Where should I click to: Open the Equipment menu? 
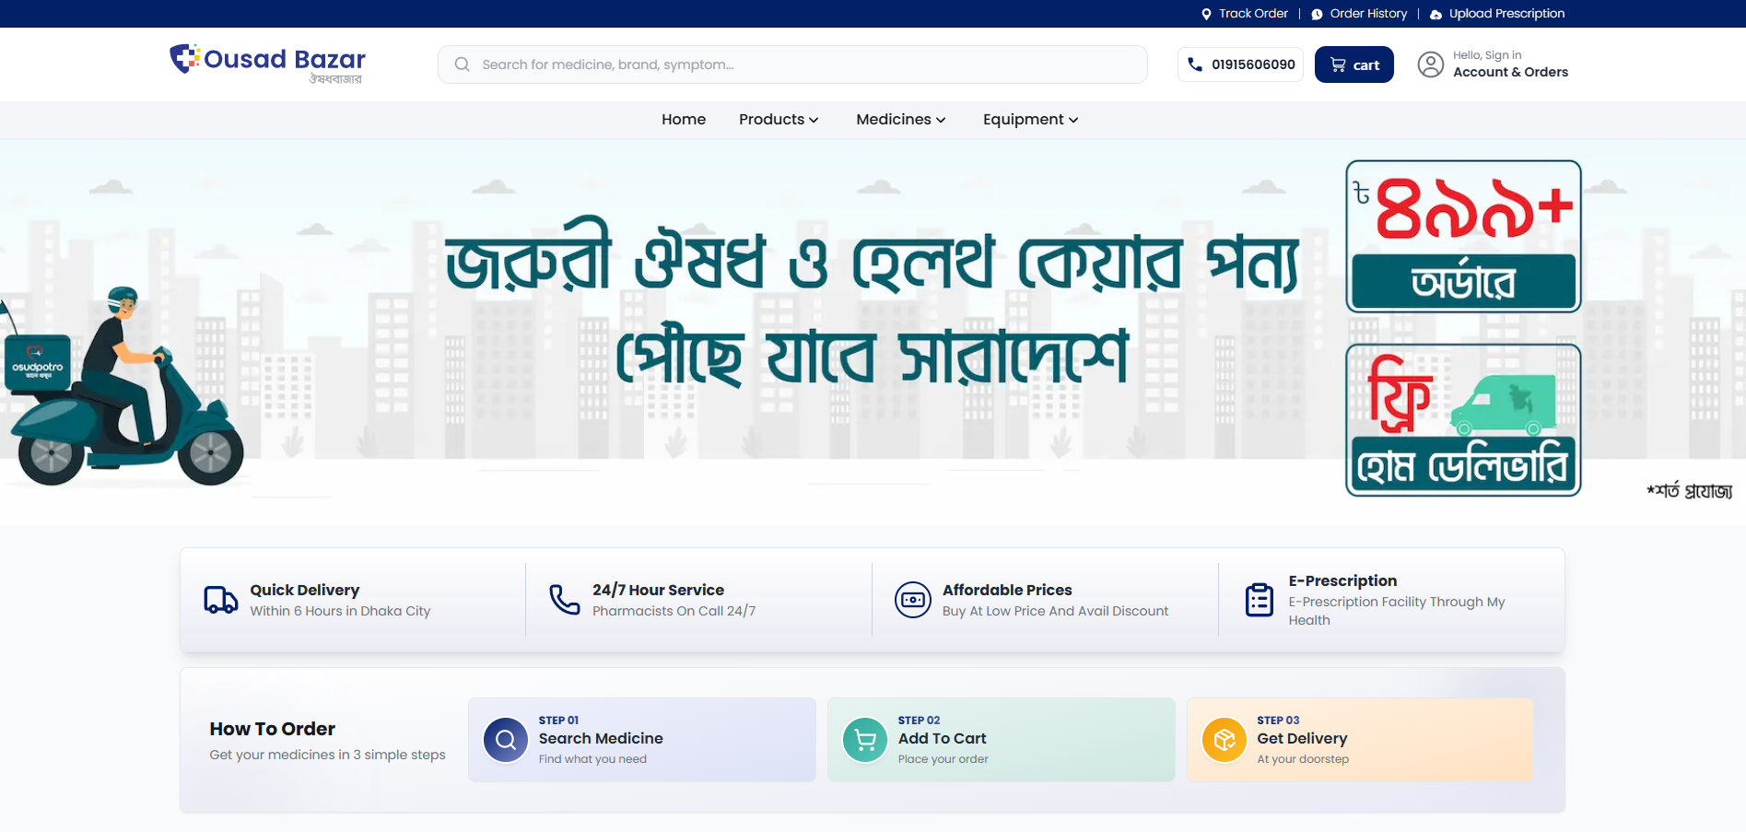click(1030, 120)
